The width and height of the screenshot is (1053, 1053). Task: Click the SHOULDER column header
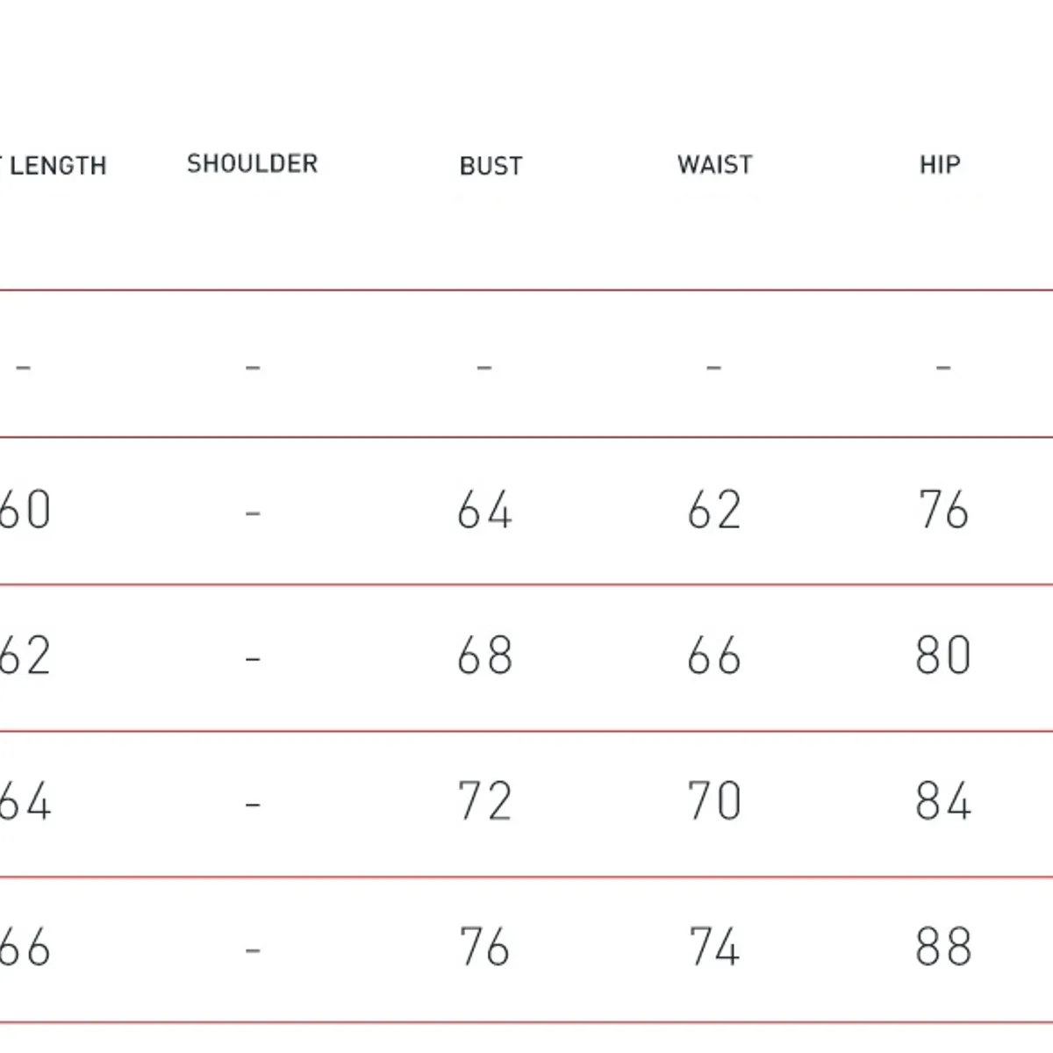pyautogui.click(x=252, y=164)
